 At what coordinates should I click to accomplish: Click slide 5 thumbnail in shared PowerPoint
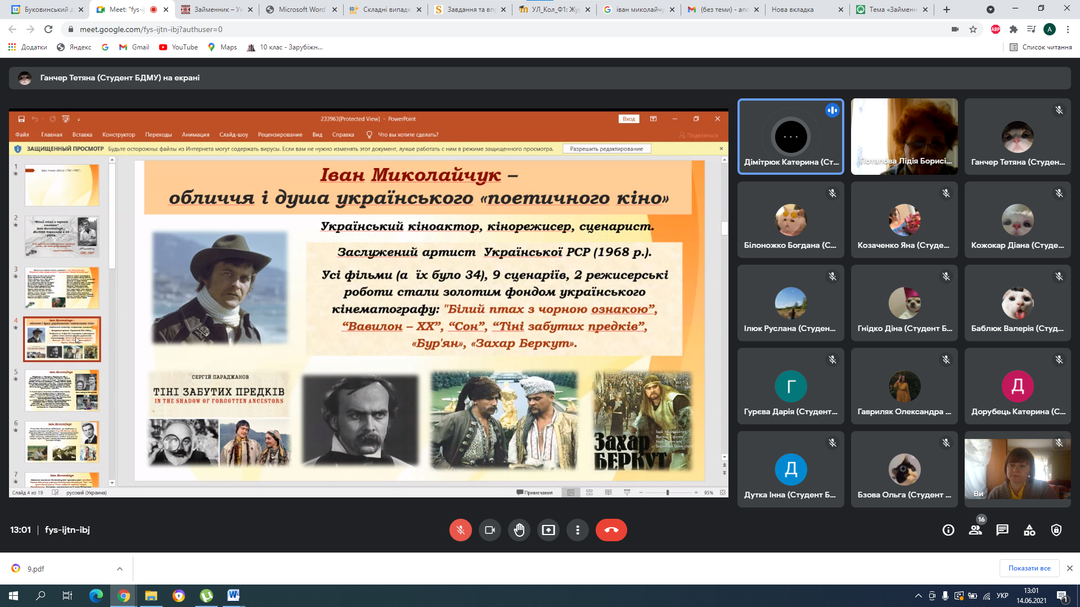(62, 391)
